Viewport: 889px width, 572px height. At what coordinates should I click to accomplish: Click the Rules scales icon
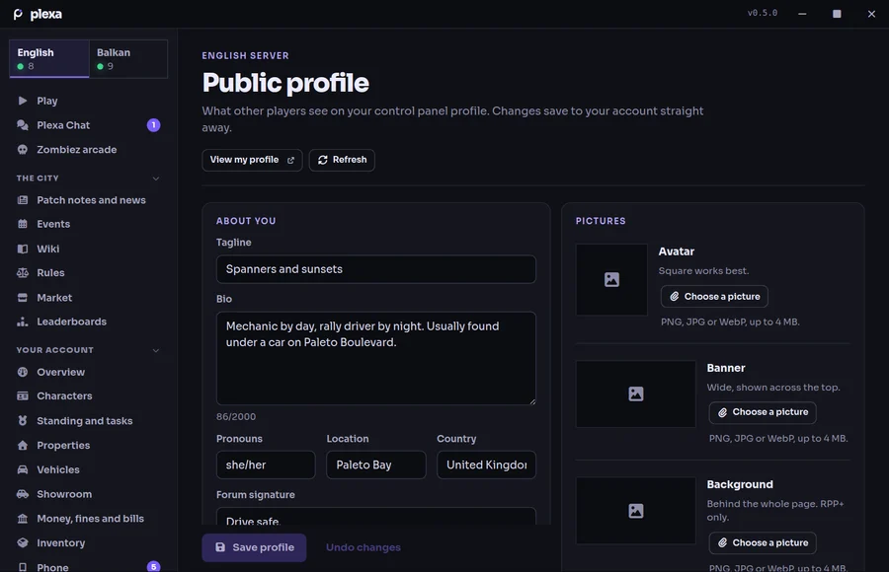[23, 272]
